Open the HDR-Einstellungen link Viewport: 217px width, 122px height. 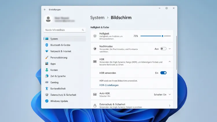[x=109, y=85]
